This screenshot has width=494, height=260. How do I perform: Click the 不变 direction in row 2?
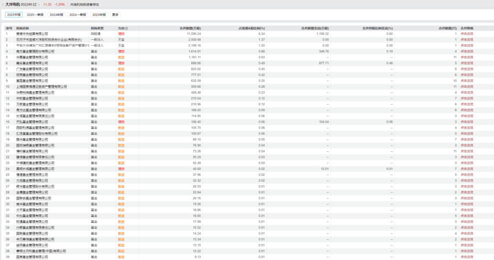click(121, 40)
